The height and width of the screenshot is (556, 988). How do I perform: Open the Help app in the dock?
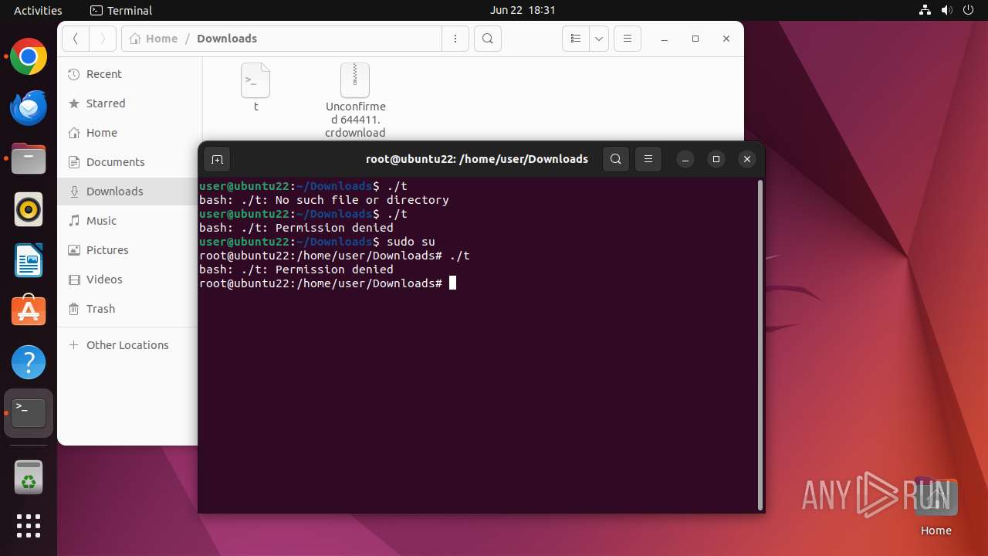coord(29,362)
